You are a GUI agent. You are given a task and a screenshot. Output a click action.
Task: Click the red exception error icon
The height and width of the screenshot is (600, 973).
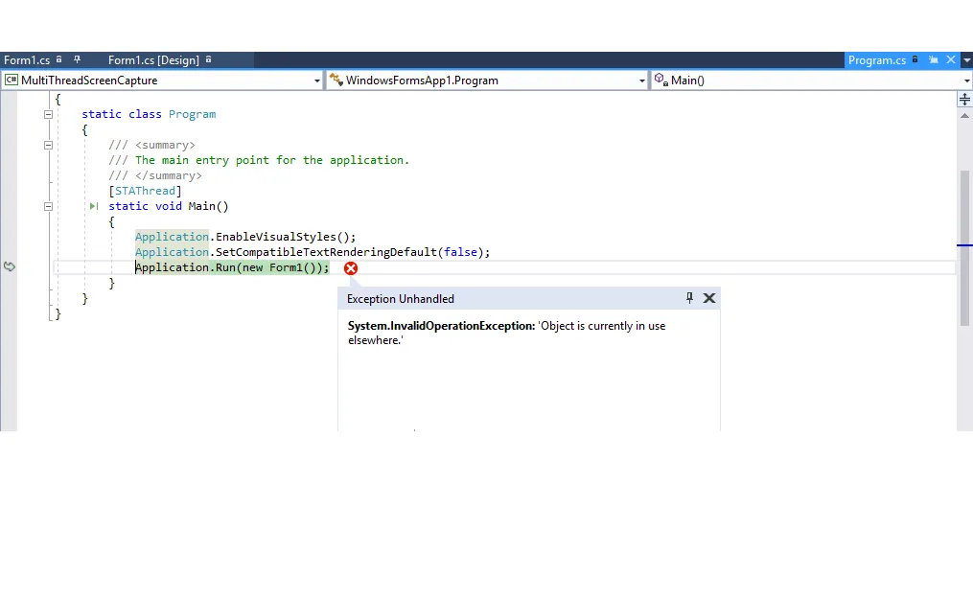pos(351,268)
